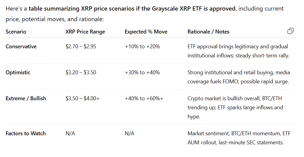Select the Extreme / Bullish scenario label
The image size is (304, 157).
click(26, 98)
